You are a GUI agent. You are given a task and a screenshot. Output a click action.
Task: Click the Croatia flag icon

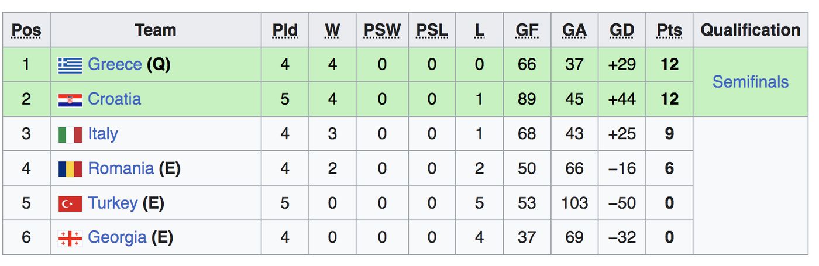tap(70, 100)
